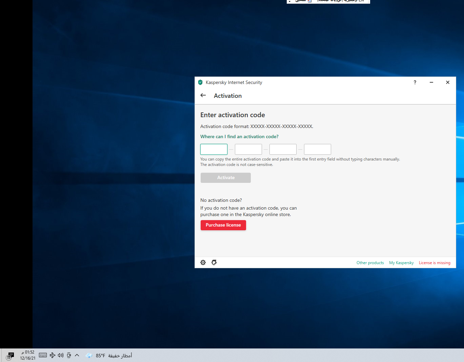Click the Meet Now camera icon in the tray
This screenshot has height=362, width=464.
(69, 355)
